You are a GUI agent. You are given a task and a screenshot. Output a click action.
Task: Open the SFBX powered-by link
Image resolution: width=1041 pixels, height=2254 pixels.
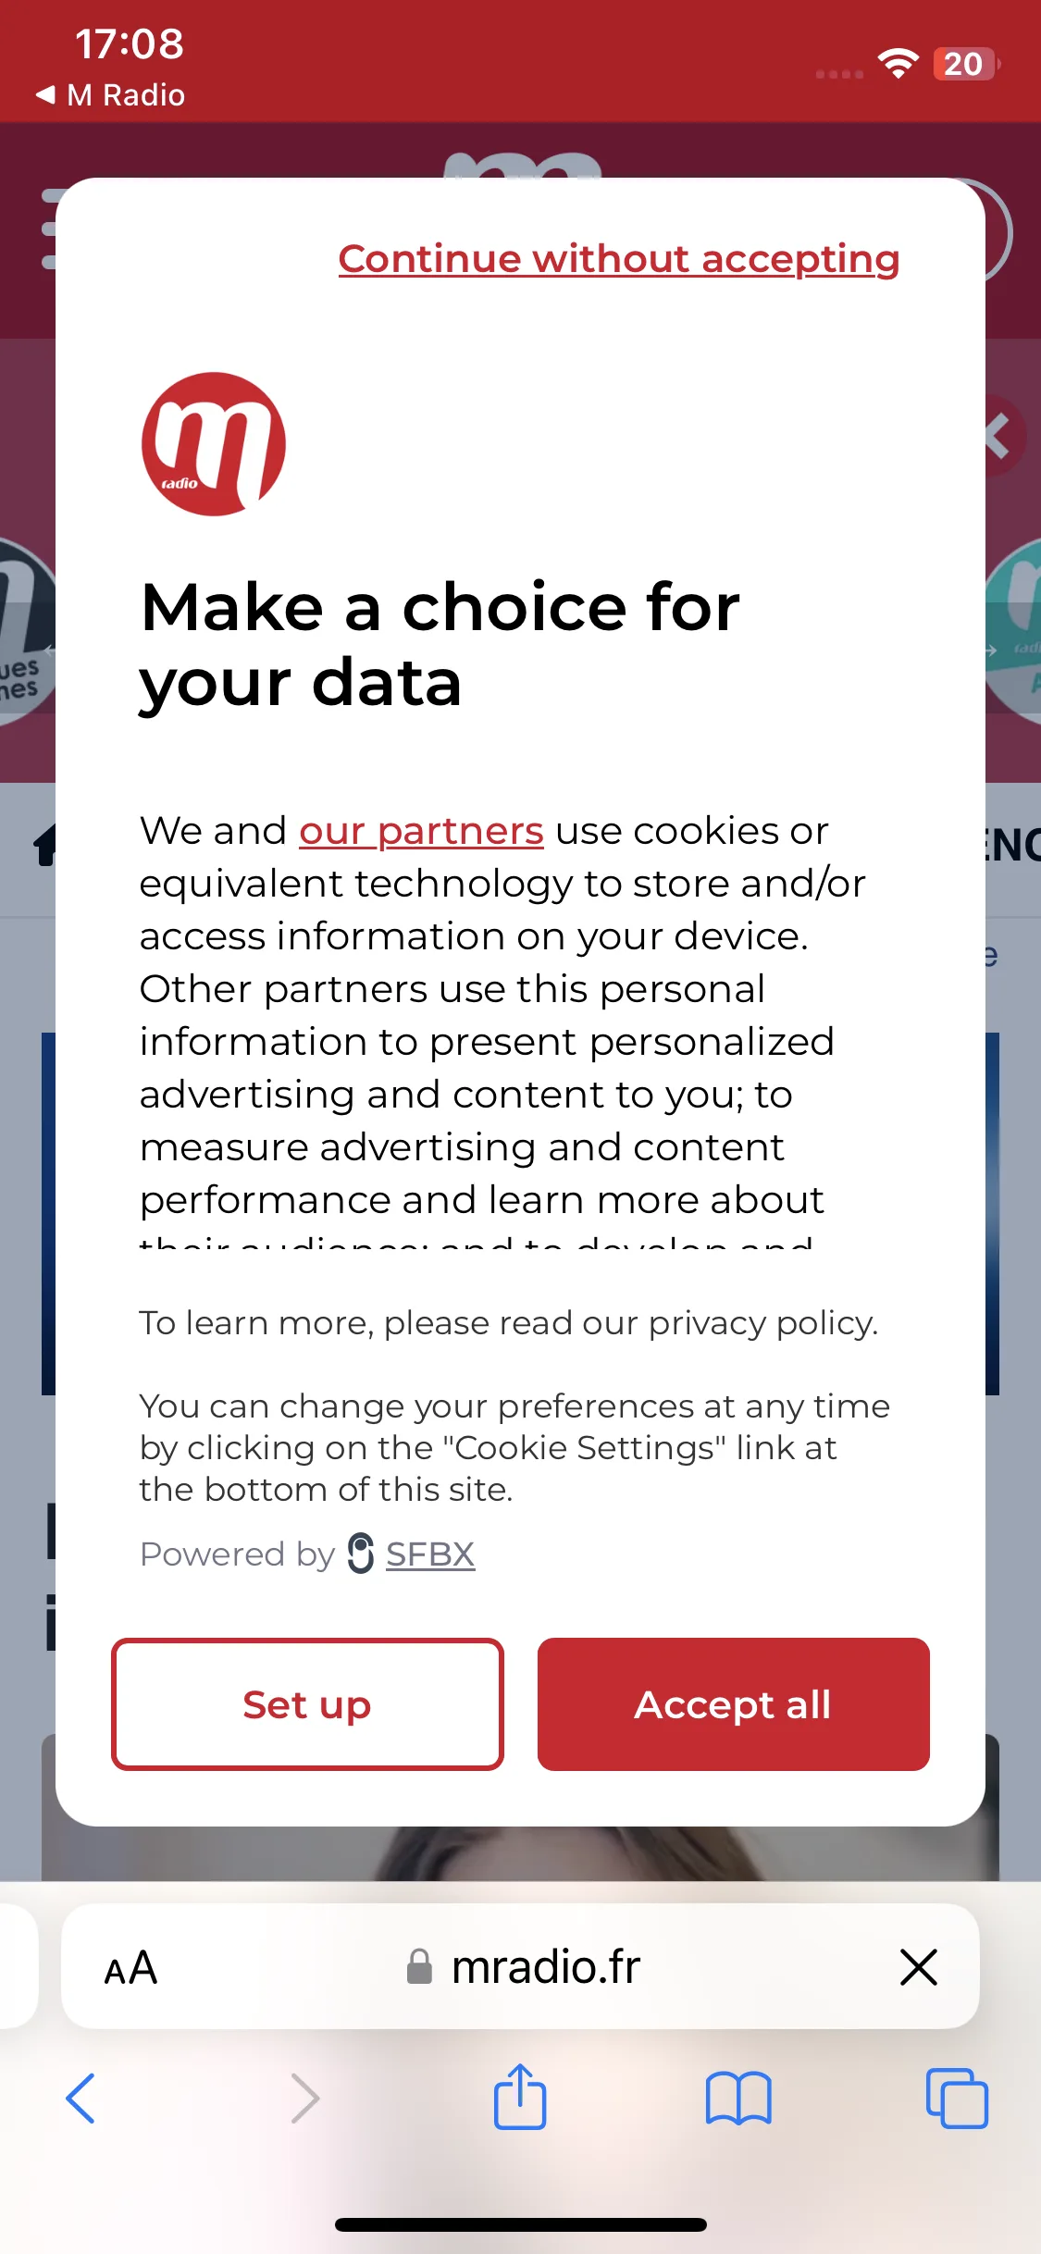click(x=430, y=1554)
